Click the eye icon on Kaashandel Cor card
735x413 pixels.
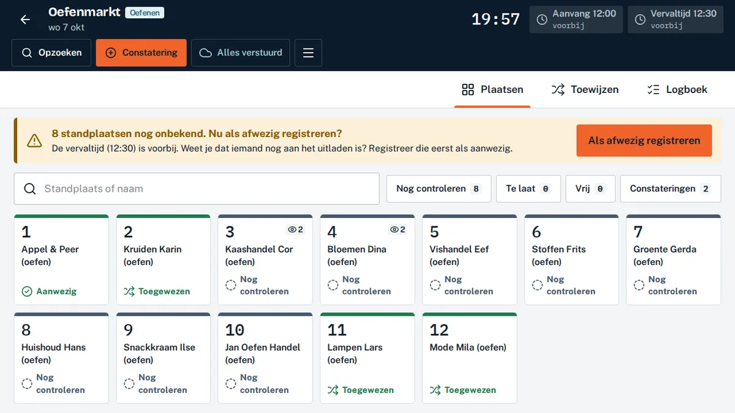pos(292,229)
